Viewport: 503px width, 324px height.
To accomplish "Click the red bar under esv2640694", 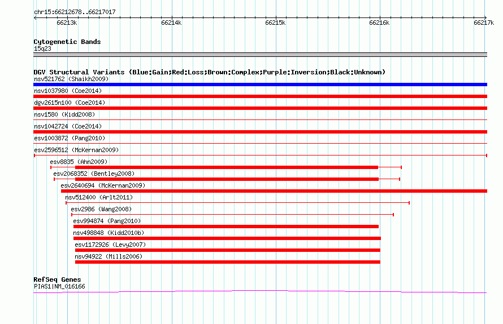I will click(x=274, y=191).
